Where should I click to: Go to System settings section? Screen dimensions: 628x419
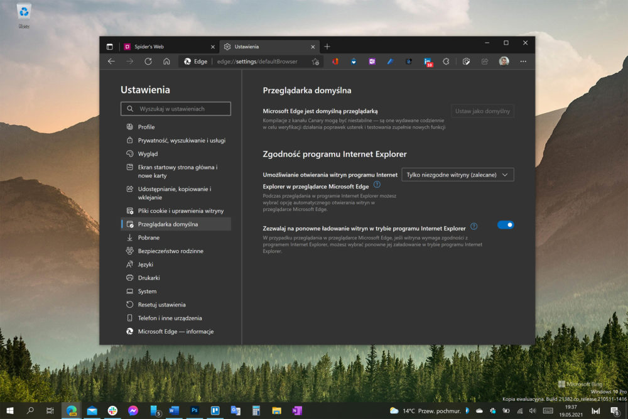pos(176,291)
